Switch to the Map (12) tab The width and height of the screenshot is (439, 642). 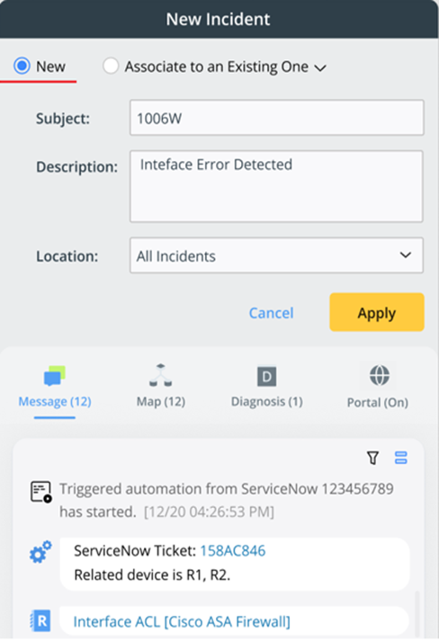click(x=161, y=402)
